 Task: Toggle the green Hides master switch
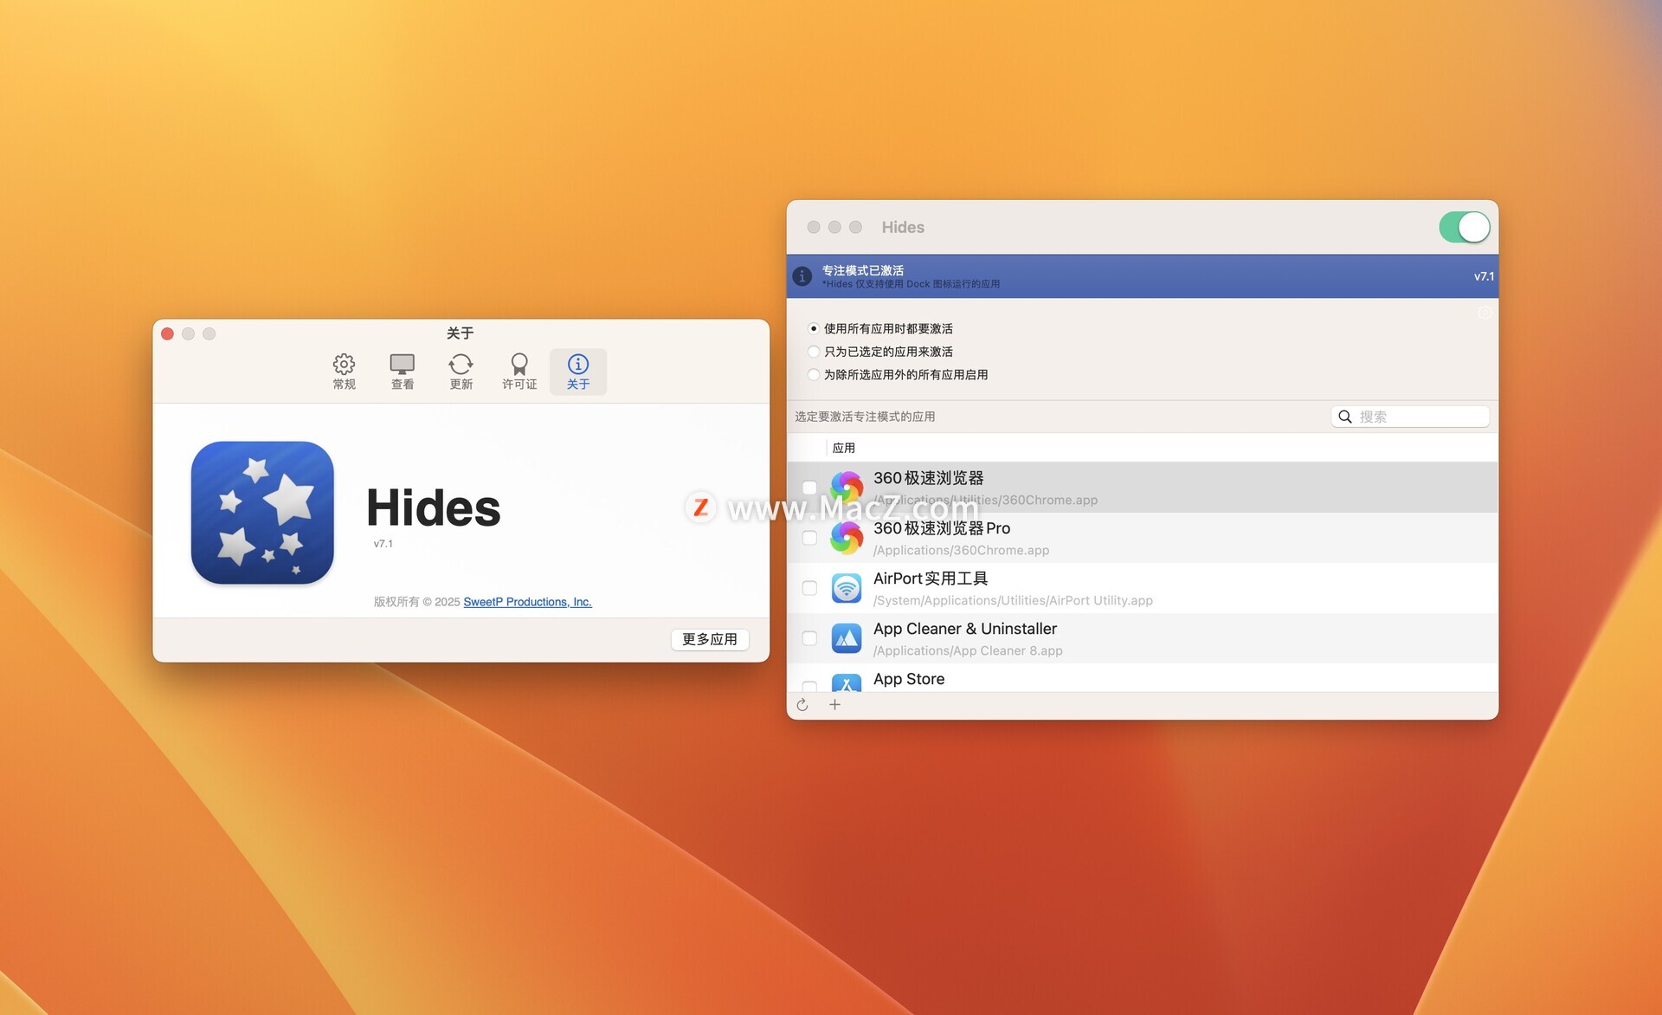(x=1465, y=228)
